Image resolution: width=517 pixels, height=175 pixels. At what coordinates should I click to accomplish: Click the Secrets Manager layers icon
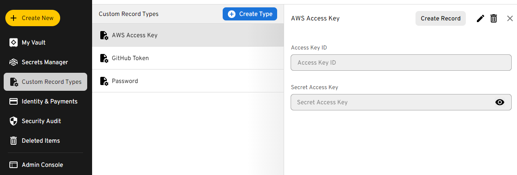14,62
